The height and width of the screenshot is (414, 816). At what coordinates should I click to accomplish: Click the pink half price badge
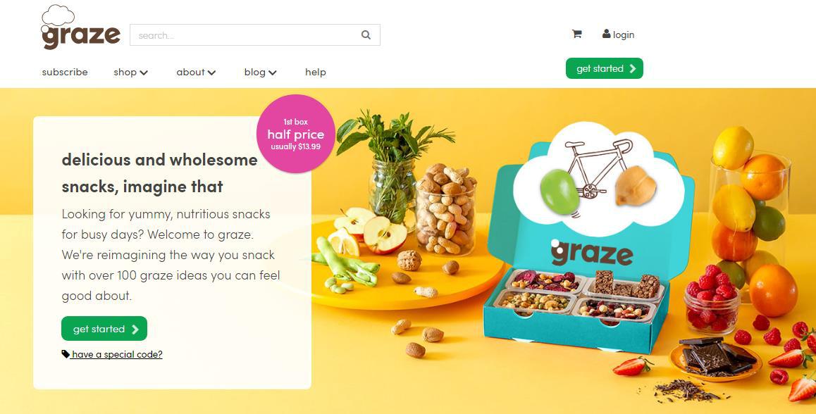(x=295, y=134)
